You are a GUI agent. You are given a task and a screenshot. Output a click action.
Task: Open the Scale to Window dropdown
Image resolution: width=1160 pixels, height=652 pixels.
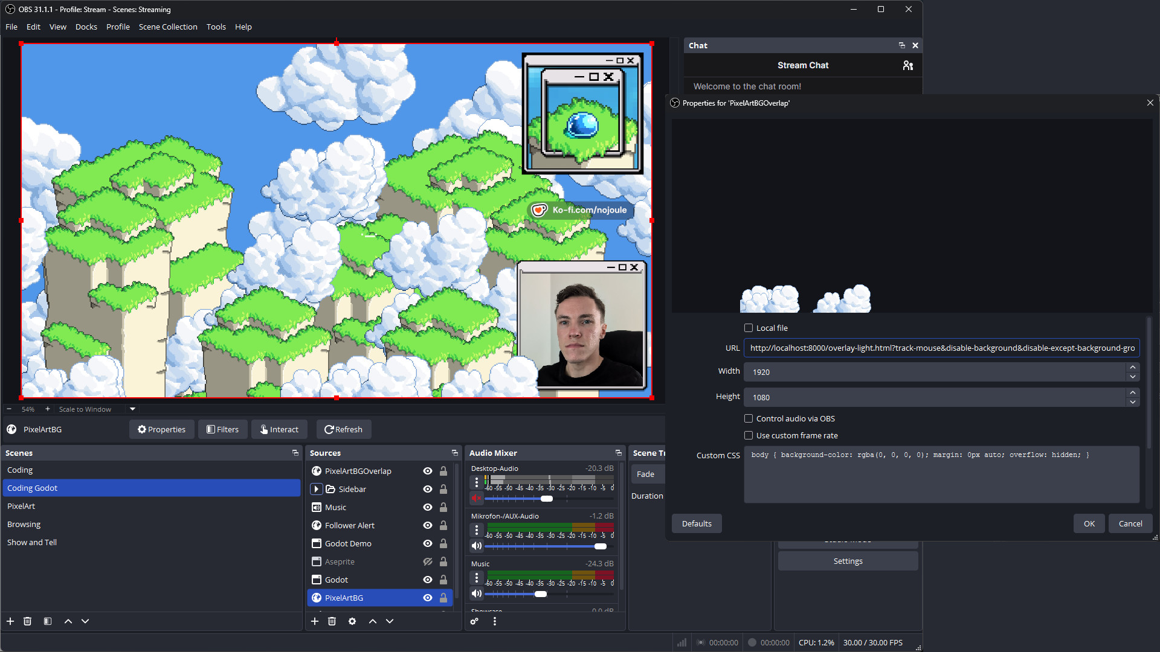pyautogui.click(x=132, y=409)
